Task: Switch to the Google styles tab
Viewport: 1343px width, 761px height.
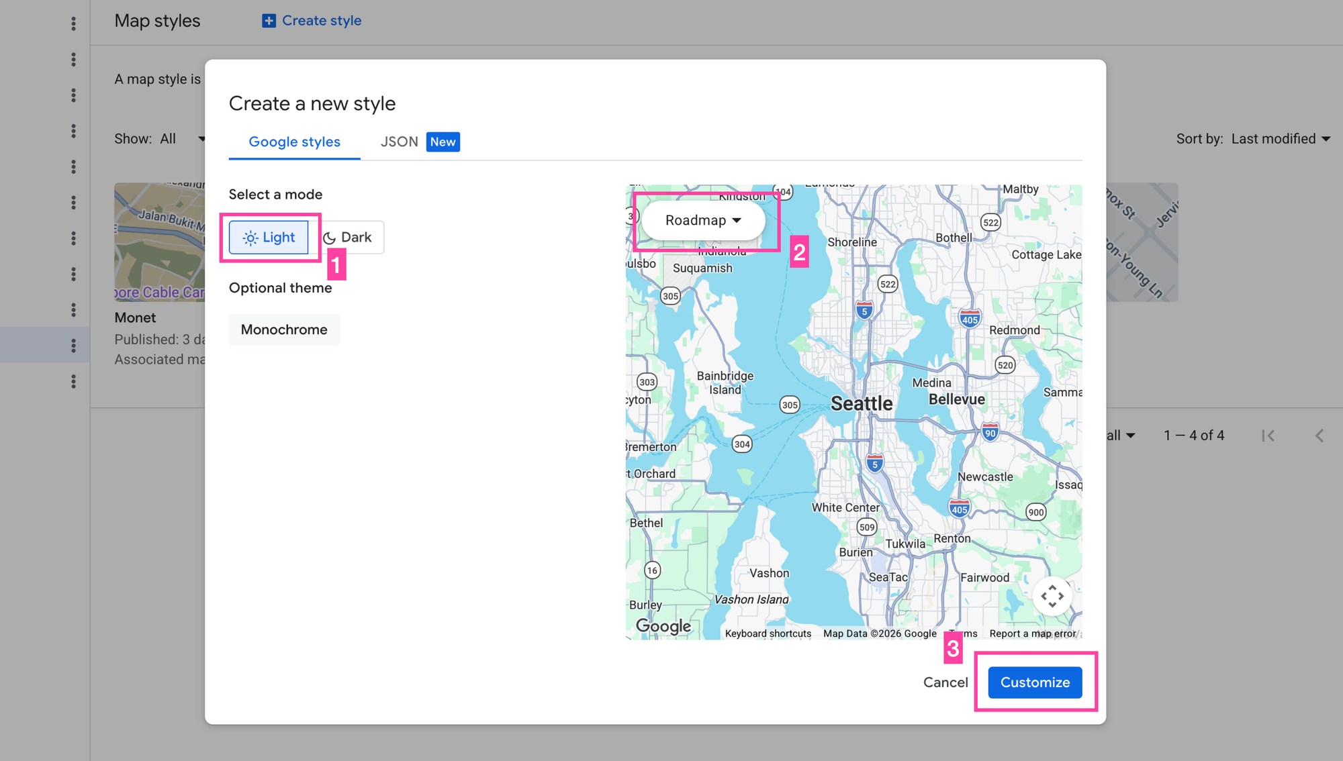Action: [x=294, y=142]
